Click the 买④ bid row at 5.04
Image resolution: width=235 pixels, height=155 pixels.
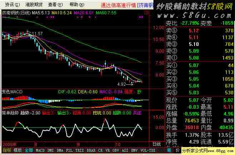(x=200, y=86)
